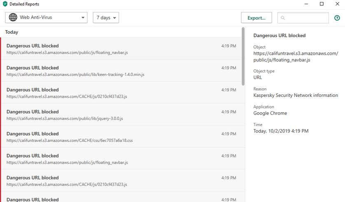This screenshot has width=345, height=202.
Task: Click the object URL in details panel
Action: 295,56
